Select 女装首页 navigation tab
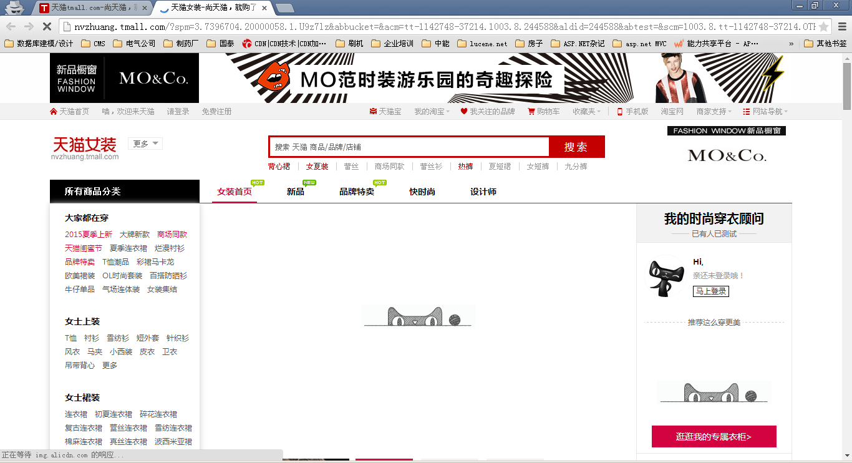The image size is (852, 463). [x=235, y=192]
